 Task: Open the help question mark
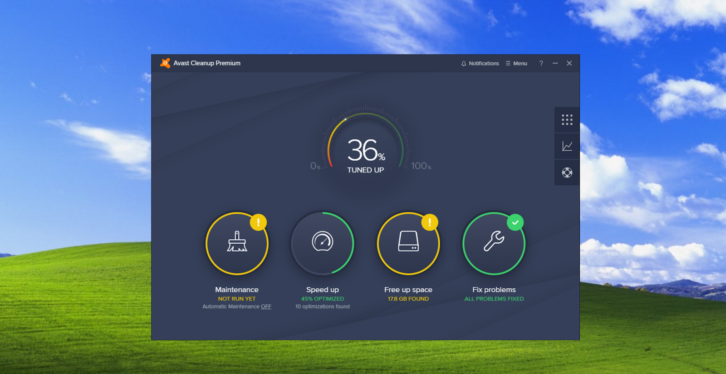click(x=541, y=63)
